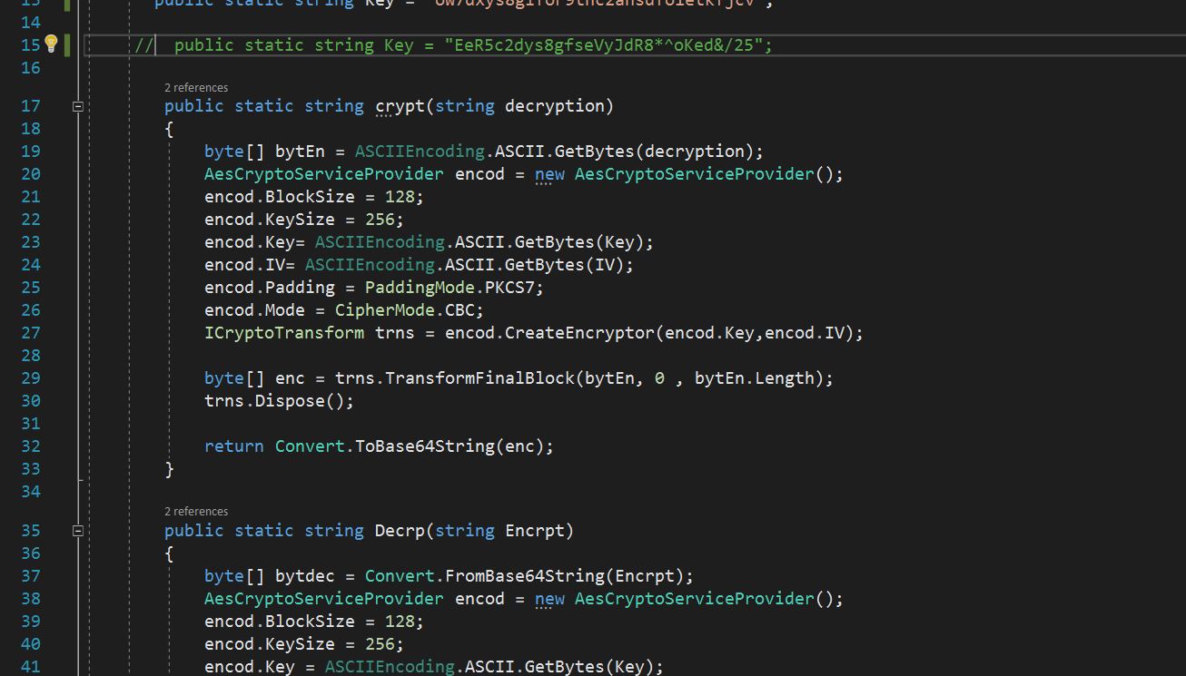Click the ICryptoTransform type on line 27

click(284, 333)
